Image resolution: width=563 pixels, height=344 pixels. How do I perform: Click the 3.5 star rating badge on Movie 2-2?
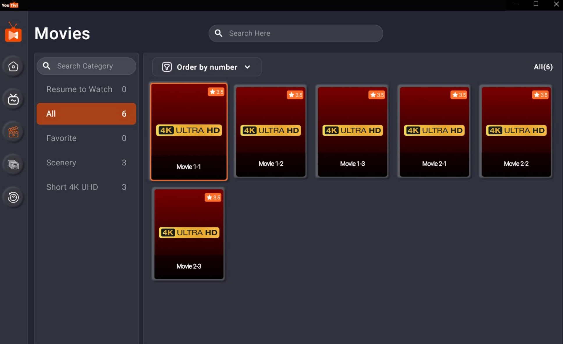540,95
